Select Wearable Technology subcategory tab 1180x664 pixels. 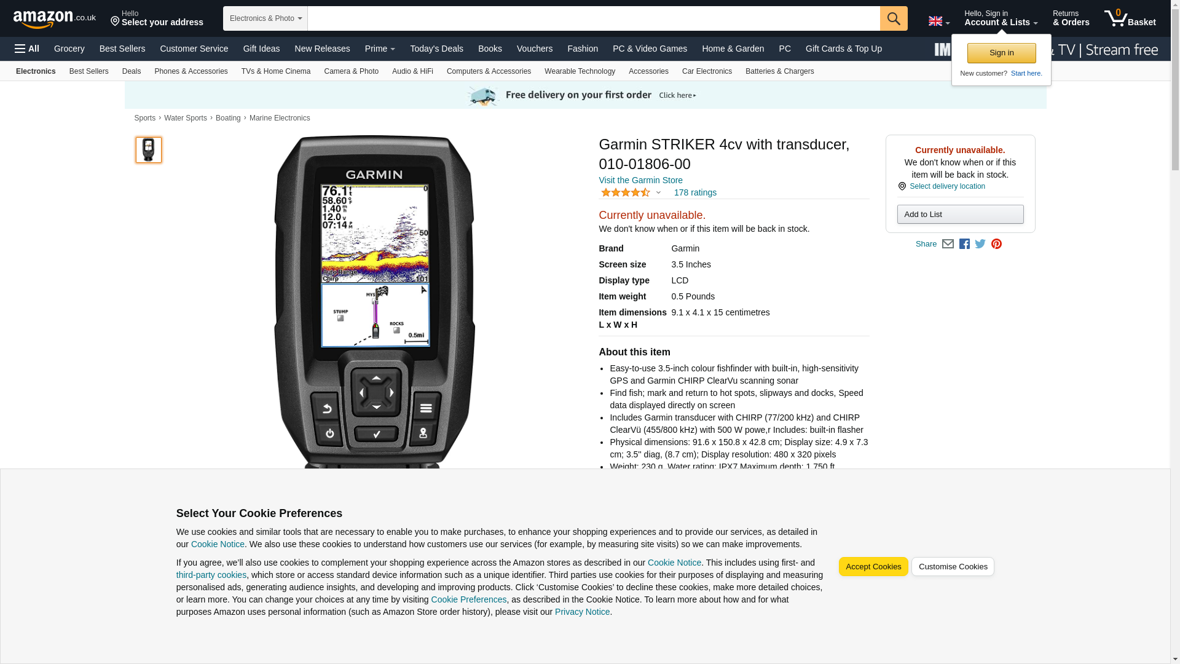[x=580, y=71]
